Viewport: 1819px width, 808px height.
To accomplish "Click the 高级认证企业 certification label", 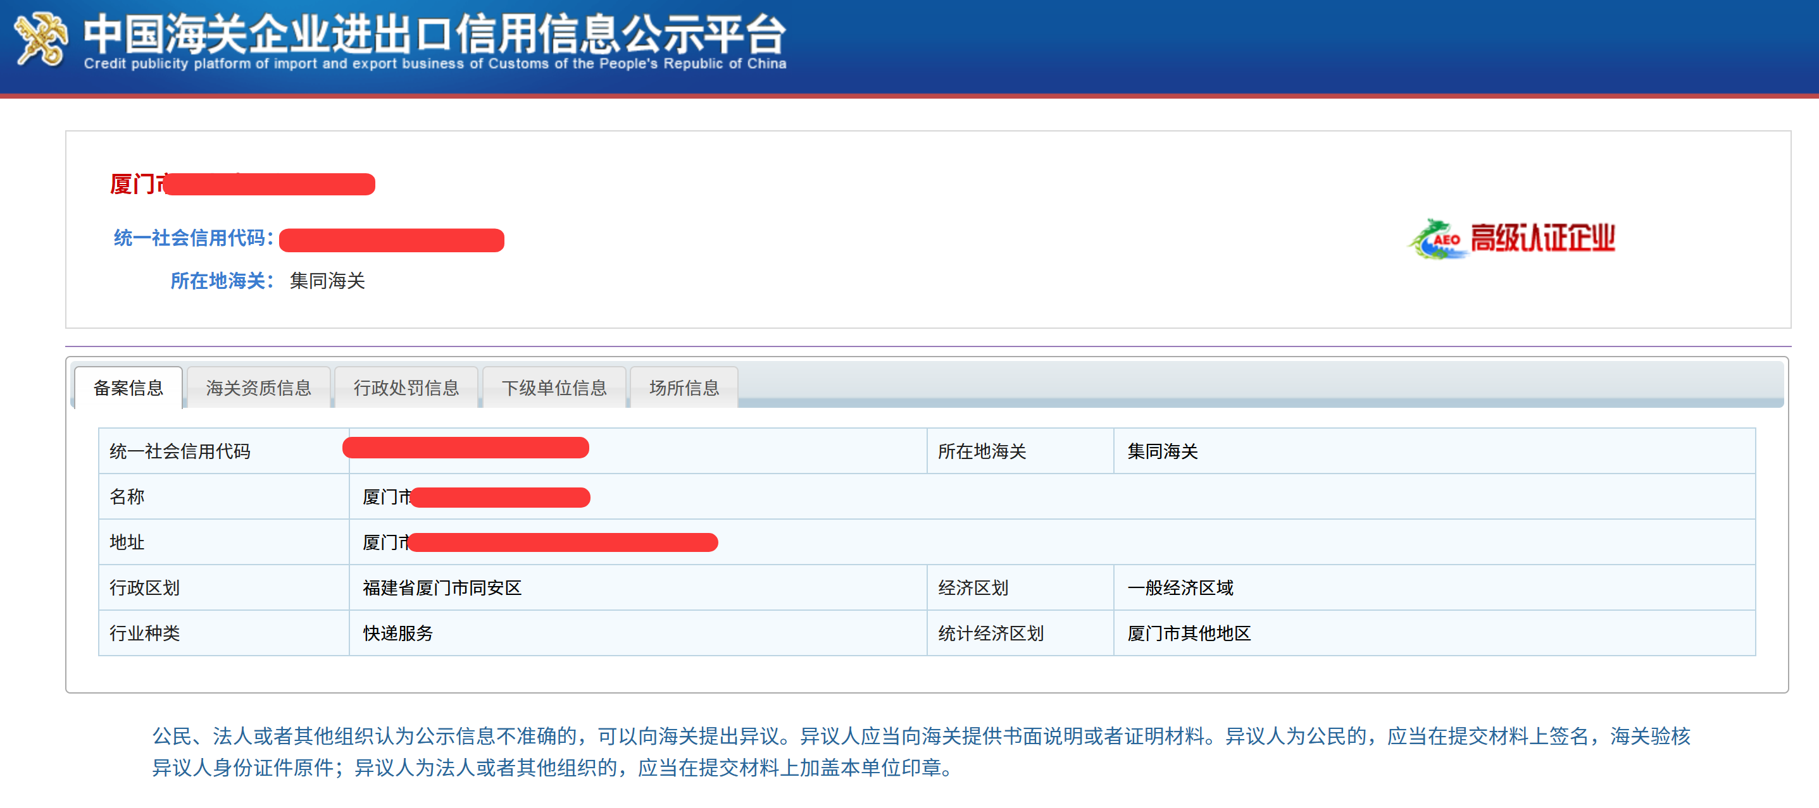I will pyautogui.click(x=1542, y=238).
